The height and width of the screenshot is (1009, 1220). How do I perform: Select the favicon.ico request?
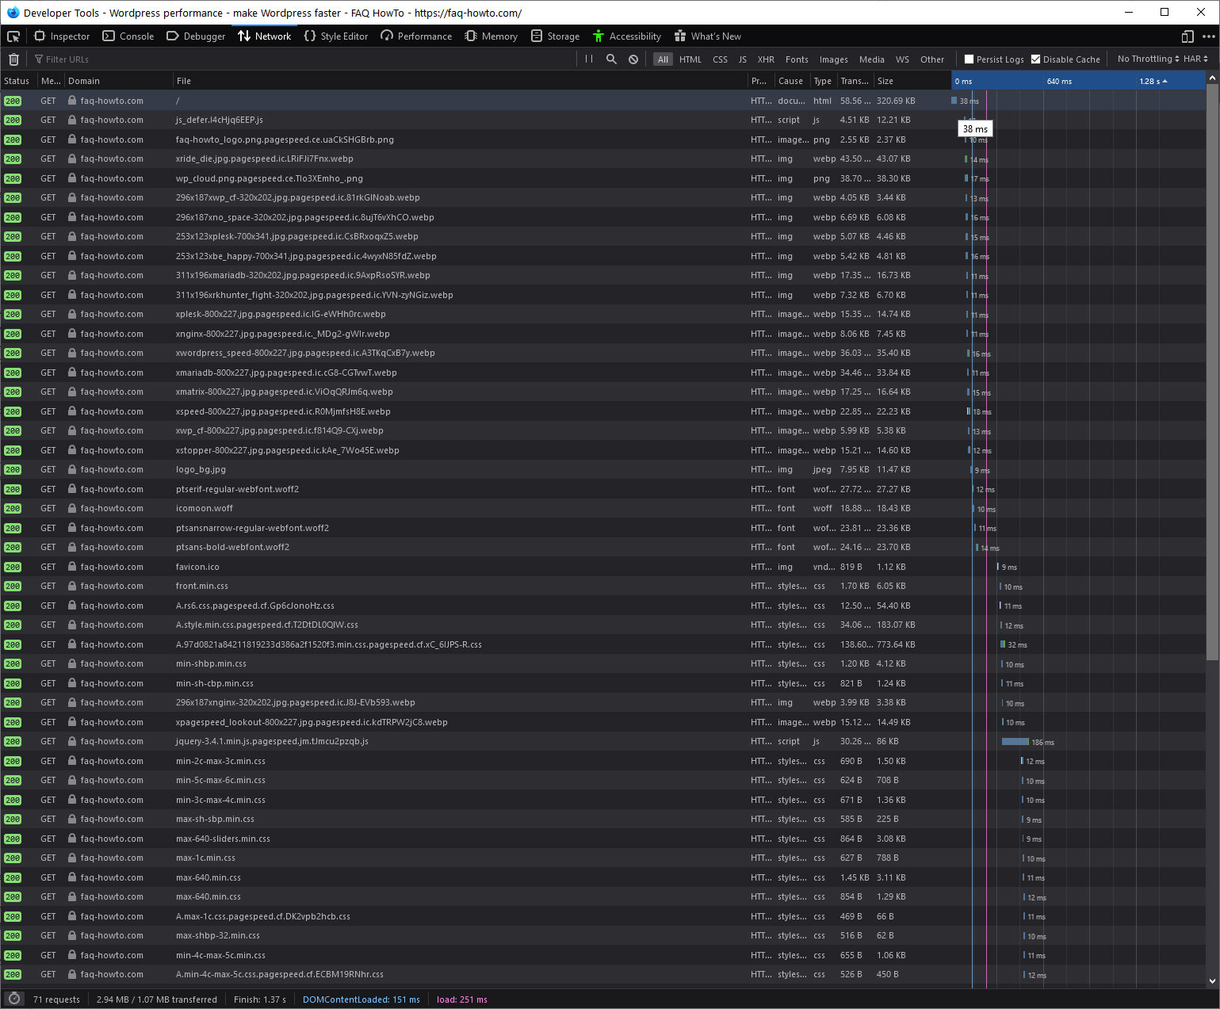coord(602,567)
